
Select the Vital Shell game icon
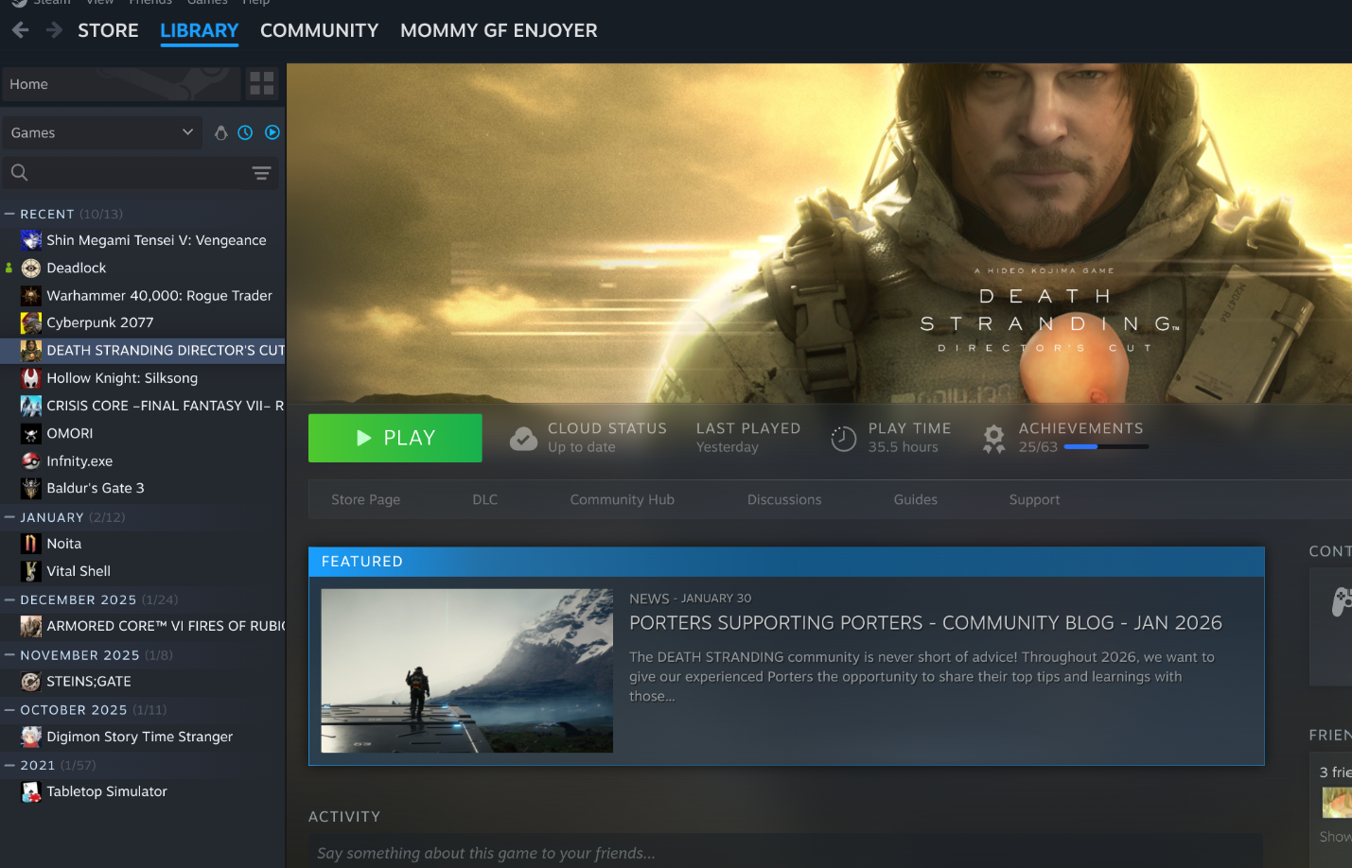pyautogui.click(x=31, y=571)
